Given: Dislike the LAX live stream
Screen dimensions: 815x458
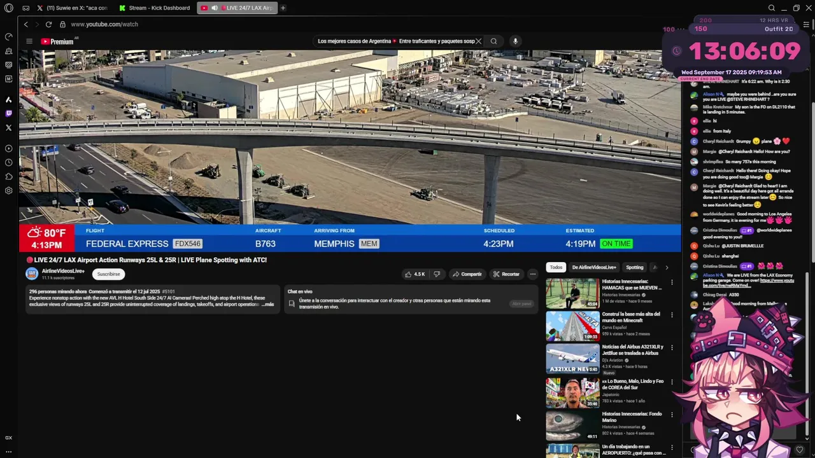Looking at the screenshot, I should click(437, 274).
